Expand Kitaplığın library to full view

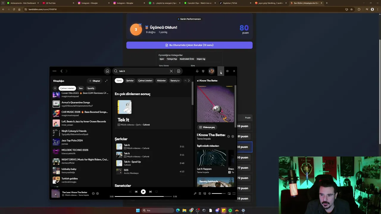pos(106,81)
